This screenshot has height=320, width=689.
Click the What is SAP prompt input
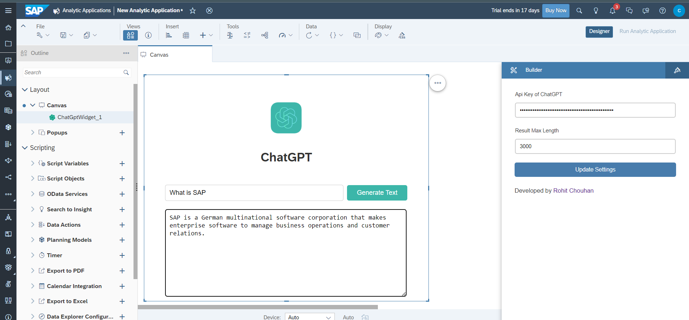click(254, 193)
